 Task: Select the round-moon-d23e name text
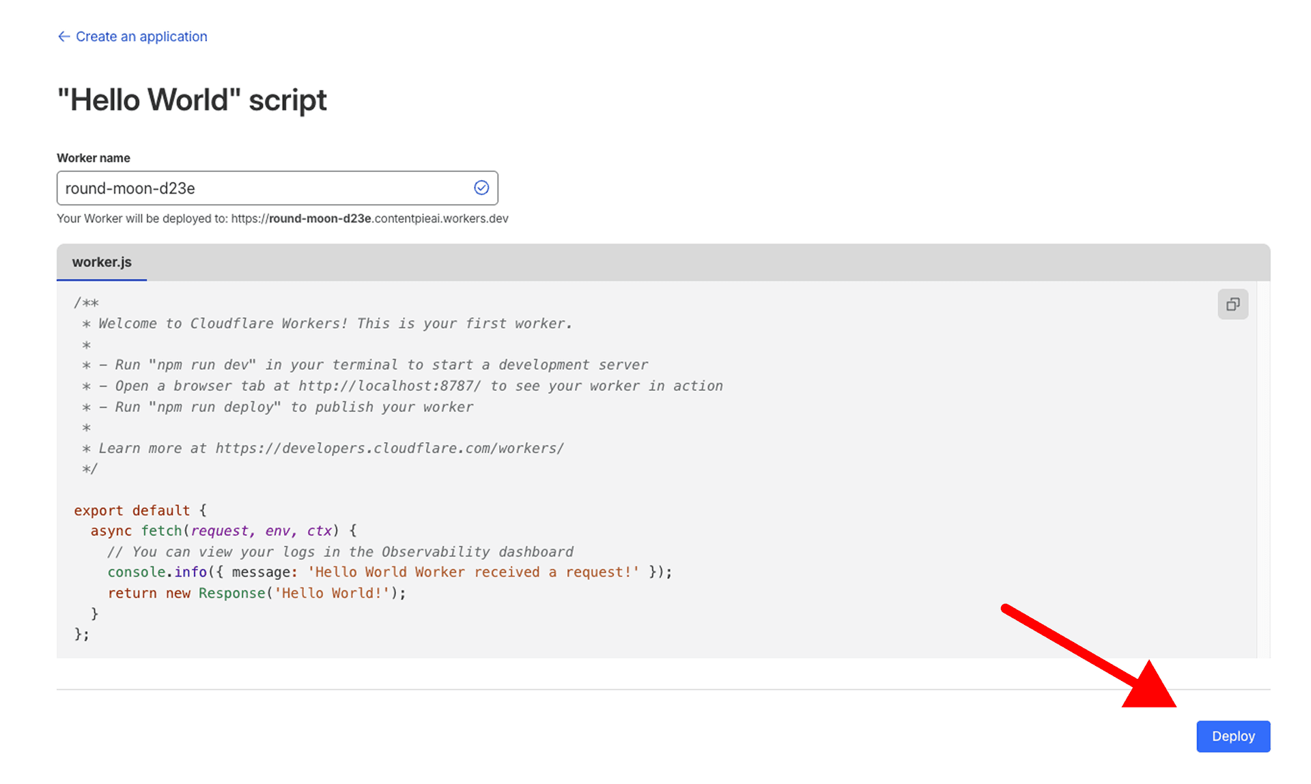click(130, 188)
